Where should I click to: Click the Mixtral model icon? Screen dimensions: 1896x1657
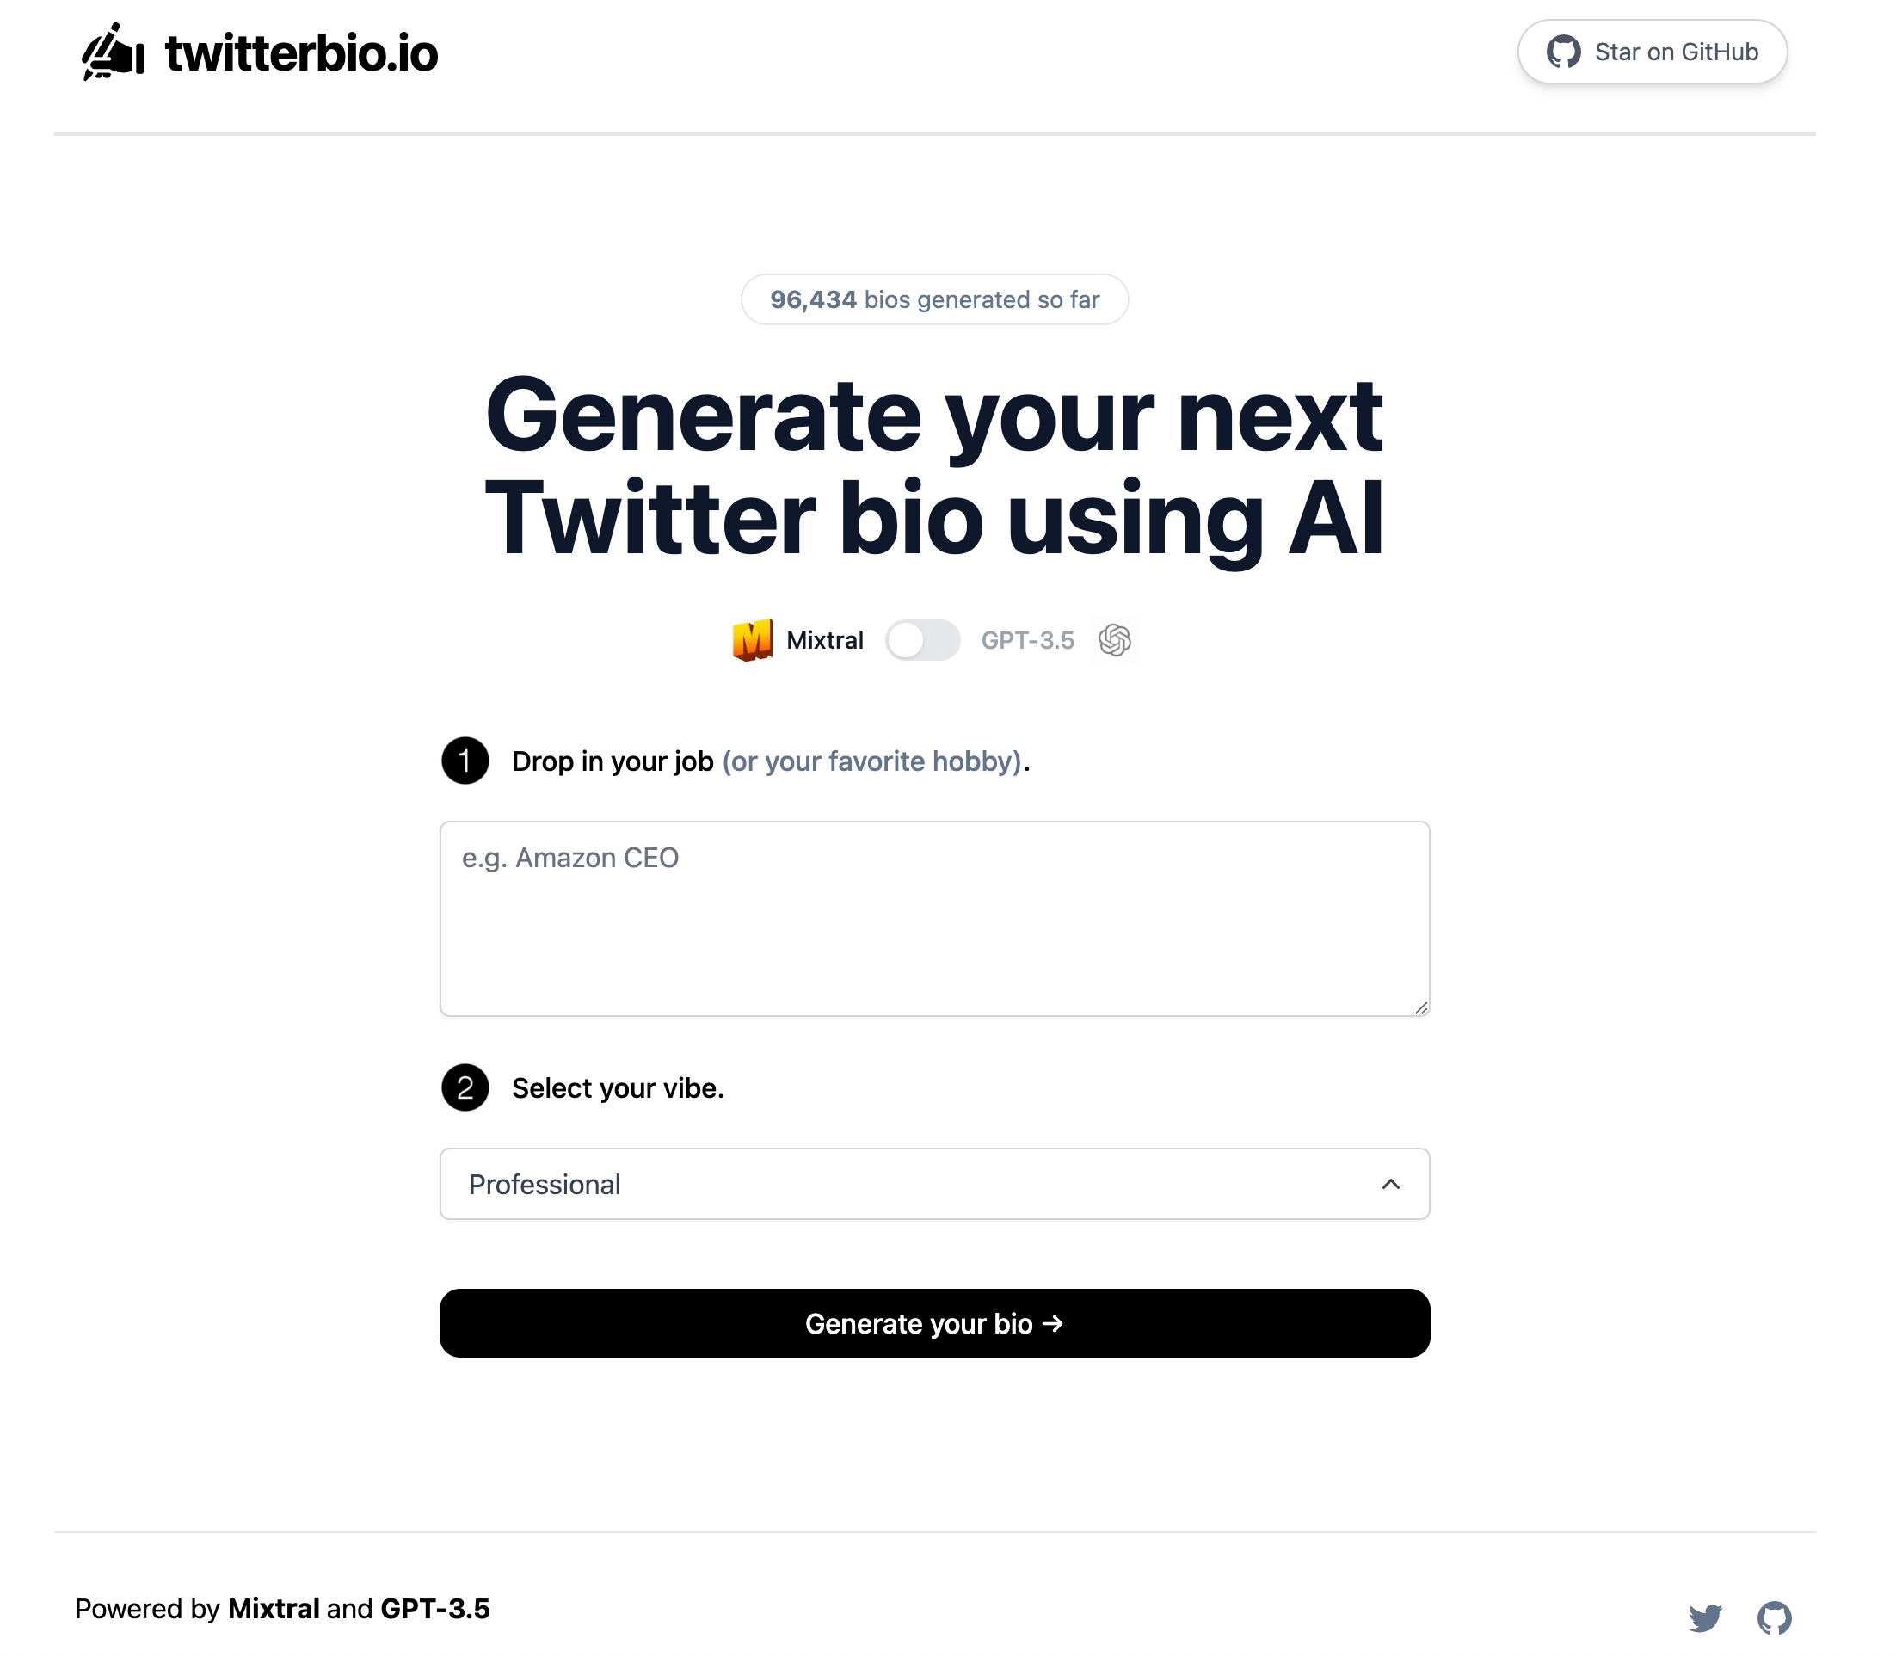click(754, 639)
